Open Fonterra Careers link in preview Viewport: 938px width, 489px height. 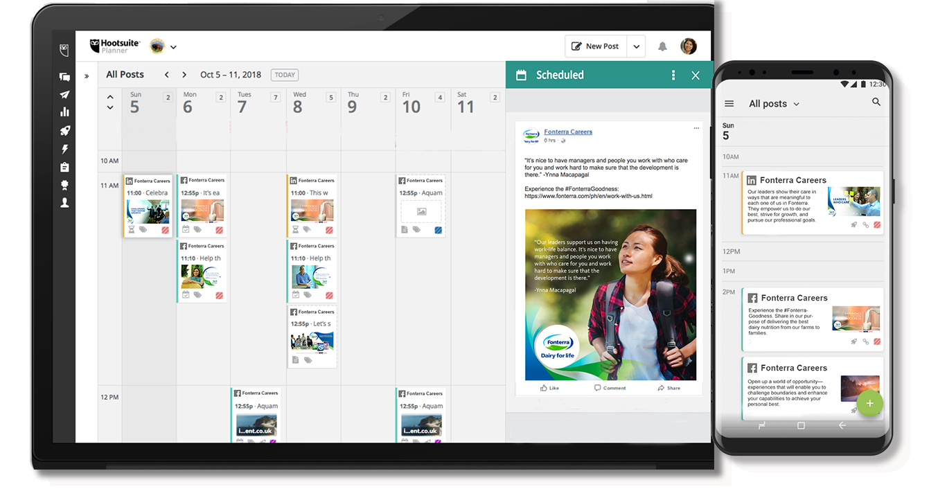(568, 132)
